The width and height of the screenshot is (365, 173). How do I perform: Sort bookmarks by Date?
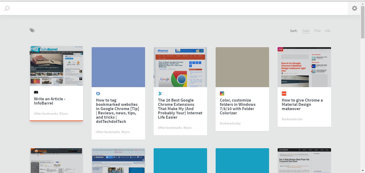point(306,31)
